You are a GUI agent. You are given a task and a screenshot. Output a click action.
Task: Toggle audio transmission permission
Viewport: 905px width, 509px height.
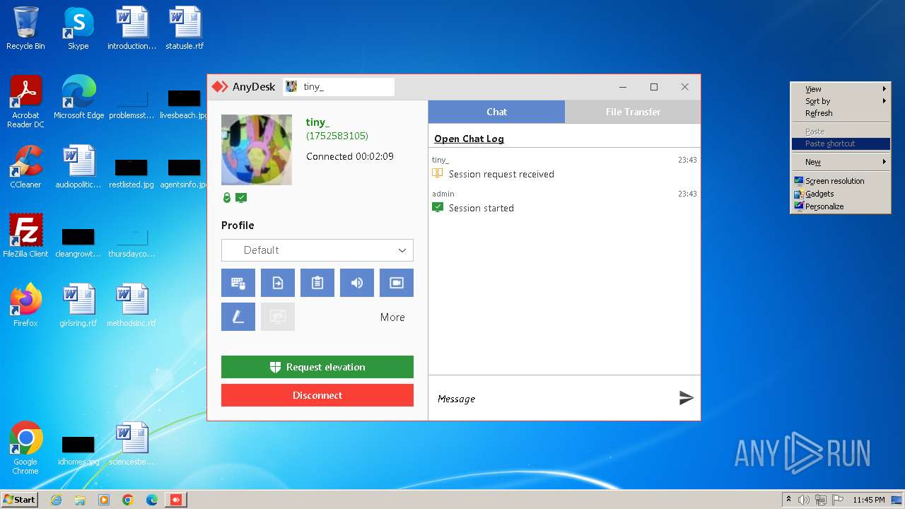click(357, 283)
